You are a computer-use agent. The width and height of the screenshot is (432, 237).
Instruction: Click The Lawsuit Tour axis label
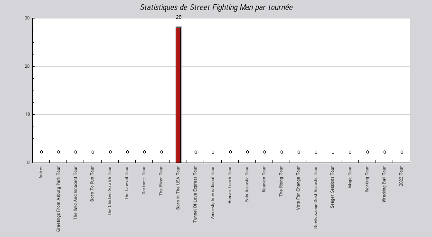127,183
